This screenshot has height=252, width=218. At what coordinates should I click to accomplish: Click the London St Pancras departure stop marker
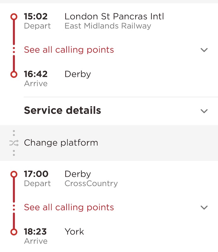[14, 16]
